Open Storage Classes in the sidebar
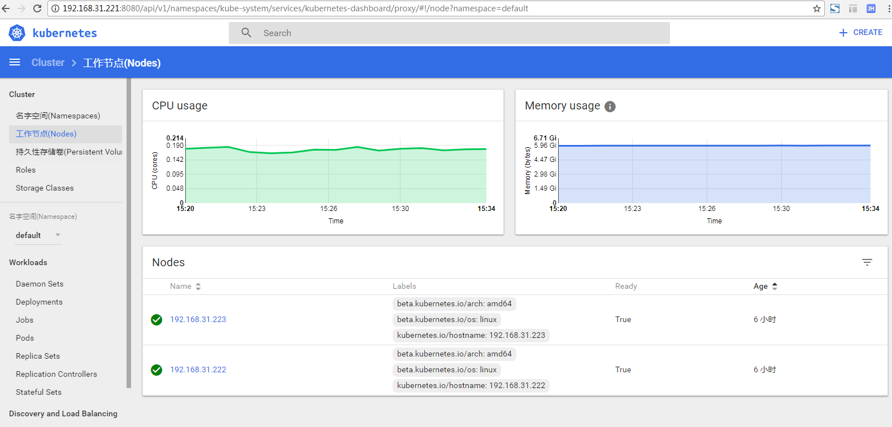 pos(45,188)
